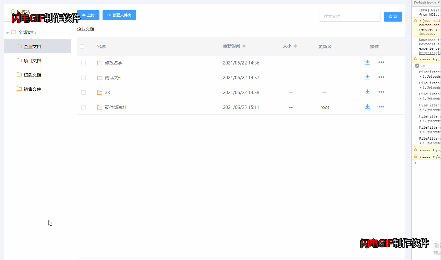Open the 修改名字 folder name

tap(114, 63)
